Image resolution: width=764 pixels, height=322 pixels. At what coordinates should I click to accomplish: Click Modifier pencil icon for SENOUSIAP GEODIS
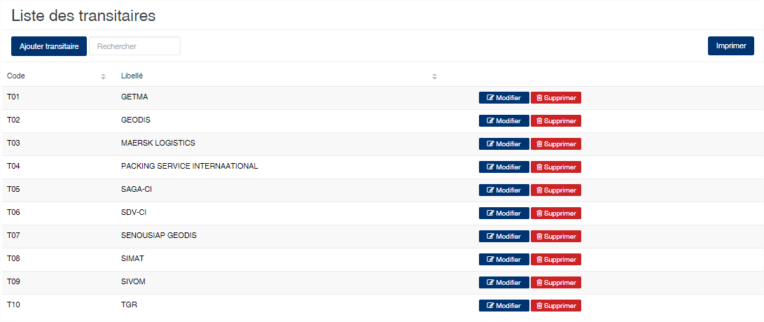pyautogui.click(x=491, y=237)
